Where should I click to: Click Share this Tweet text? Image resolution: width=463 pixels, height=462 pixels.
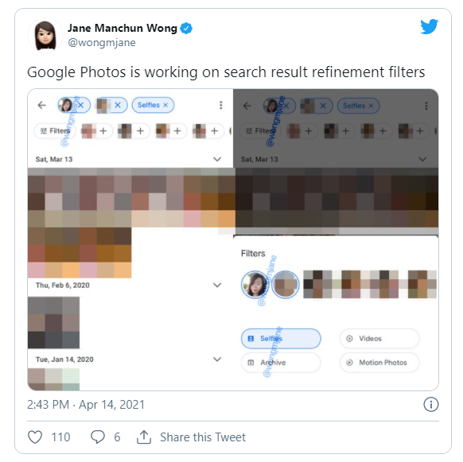click(203, 437)
